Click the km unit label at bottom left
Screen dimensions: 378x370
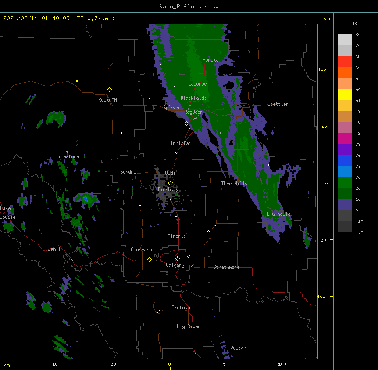click(7, 365)
